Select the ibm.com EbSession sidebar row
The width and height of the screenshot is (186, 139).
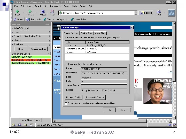[31, 57]
